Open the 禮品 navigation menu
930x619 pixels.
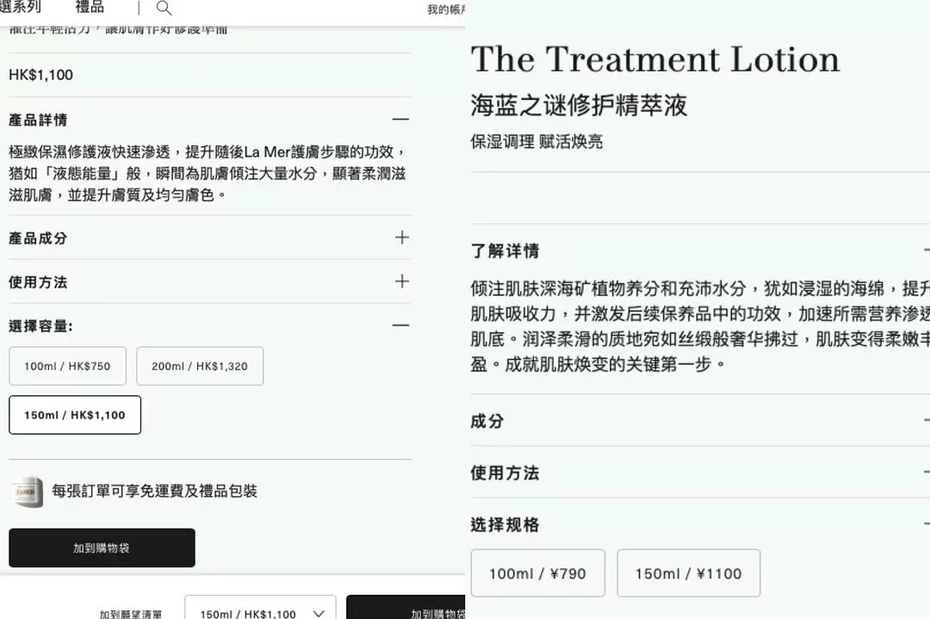[x=90, y=7]
